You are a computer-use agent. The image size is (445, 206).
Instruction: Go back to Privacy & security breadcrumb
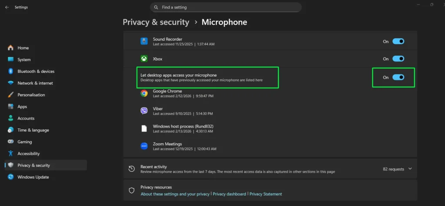click(156, 22)
